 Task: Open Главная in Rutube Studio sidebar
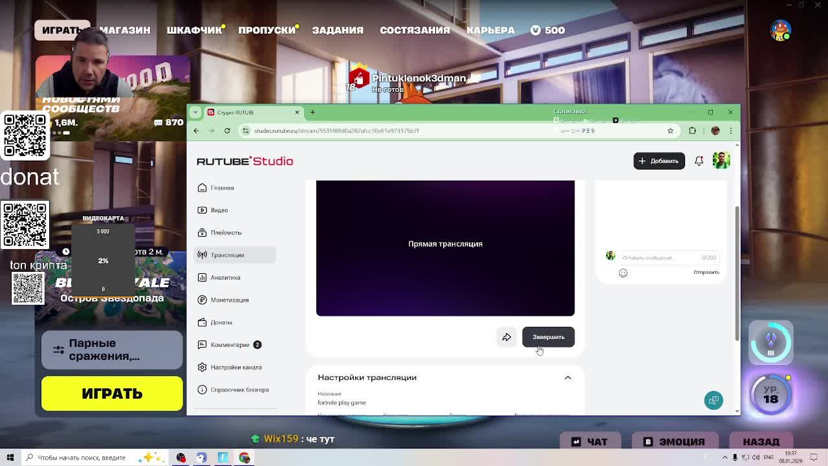(235, 188)
